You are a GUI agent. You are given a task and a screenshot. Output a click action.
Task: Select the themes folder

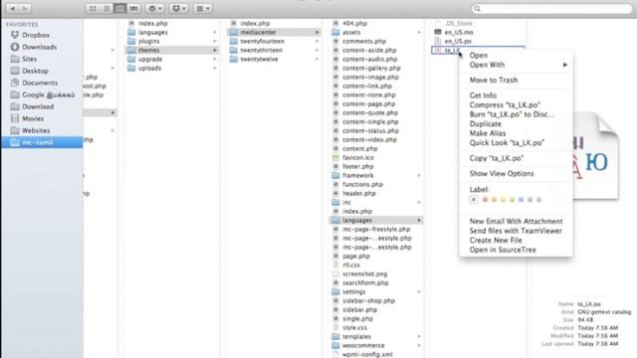172,51
